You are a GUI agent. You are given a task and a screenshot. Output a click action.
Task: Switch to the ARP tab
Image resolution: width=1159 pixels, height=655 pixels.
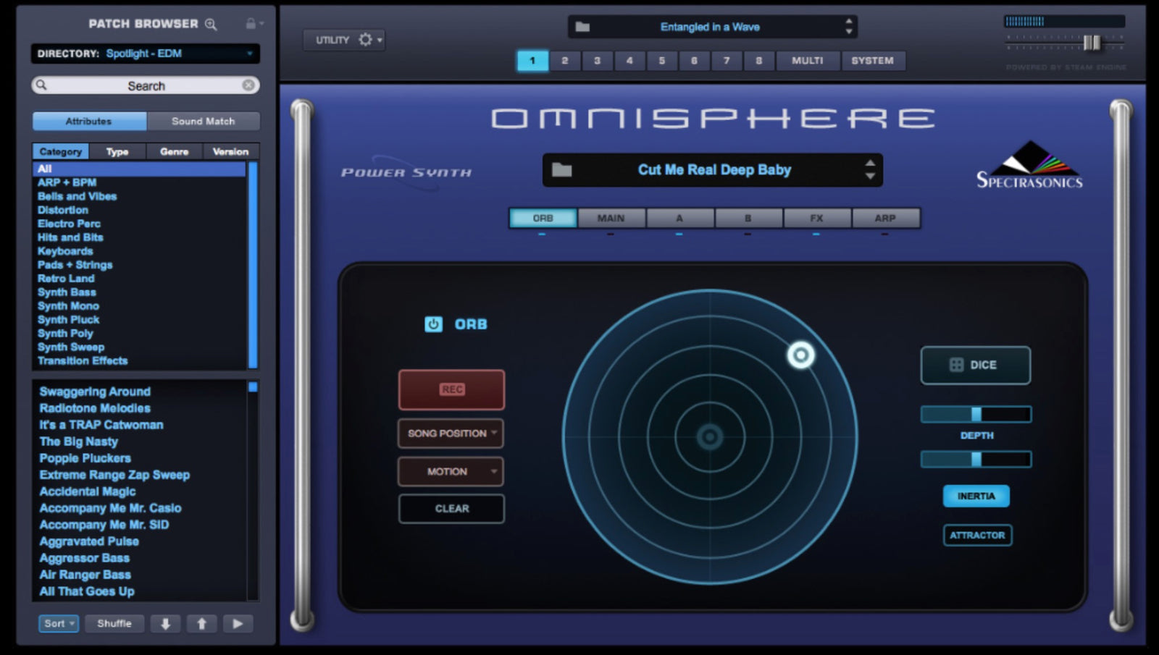point(885,218)
